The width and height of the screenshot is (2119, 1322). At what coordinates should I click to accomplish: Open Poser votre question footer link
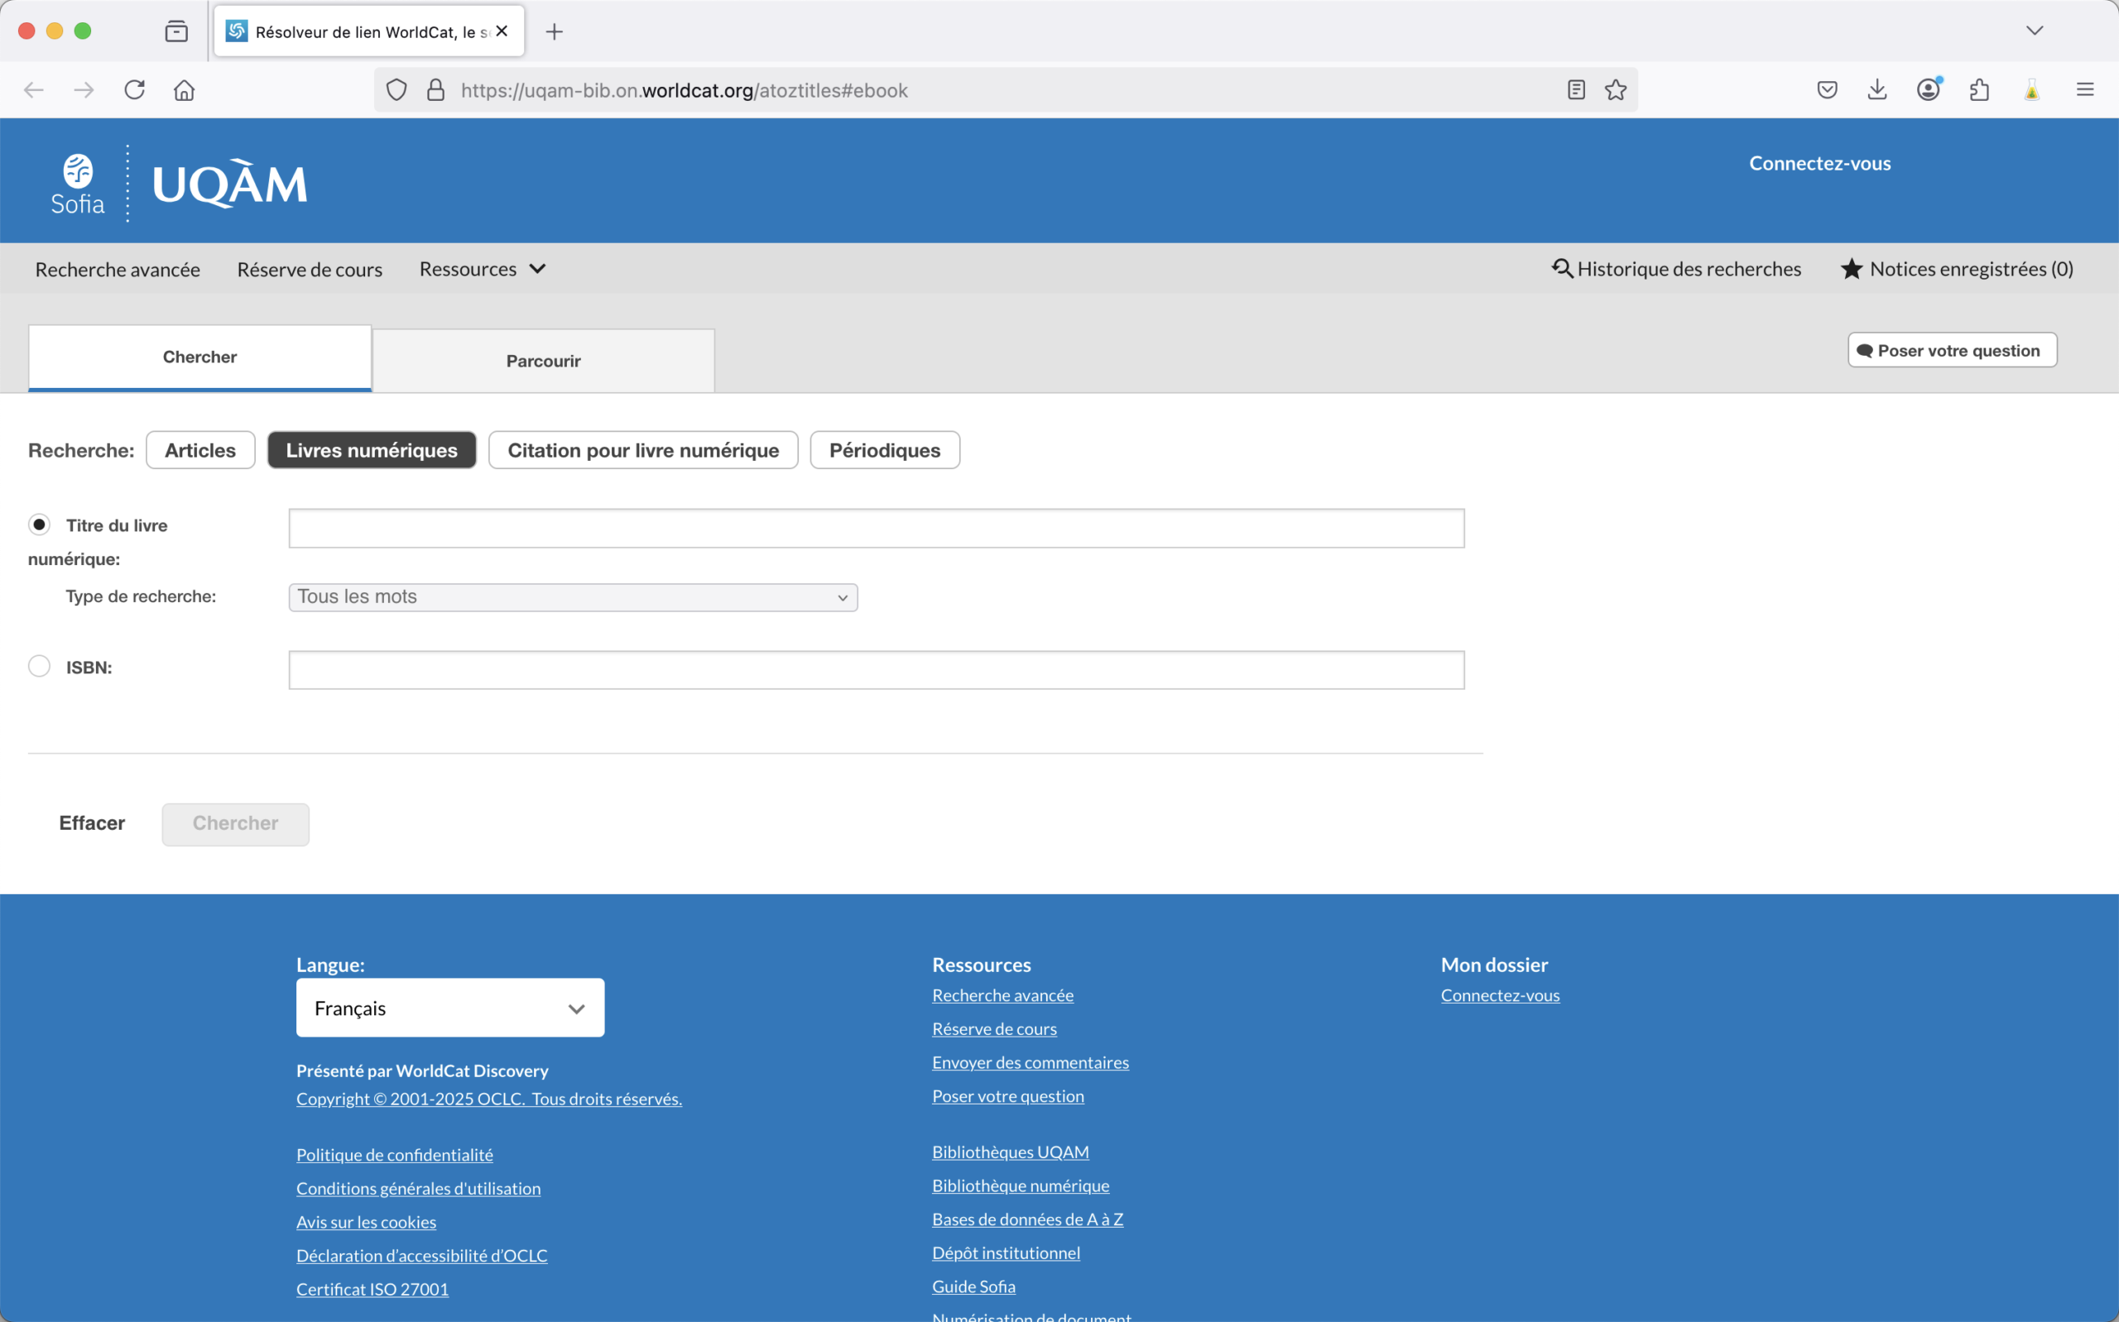point(1008,1096)
